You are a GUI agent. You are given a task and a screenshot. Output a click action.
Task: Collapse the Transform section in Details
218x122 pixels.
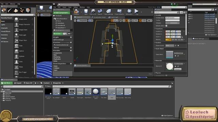coord(155,29)
